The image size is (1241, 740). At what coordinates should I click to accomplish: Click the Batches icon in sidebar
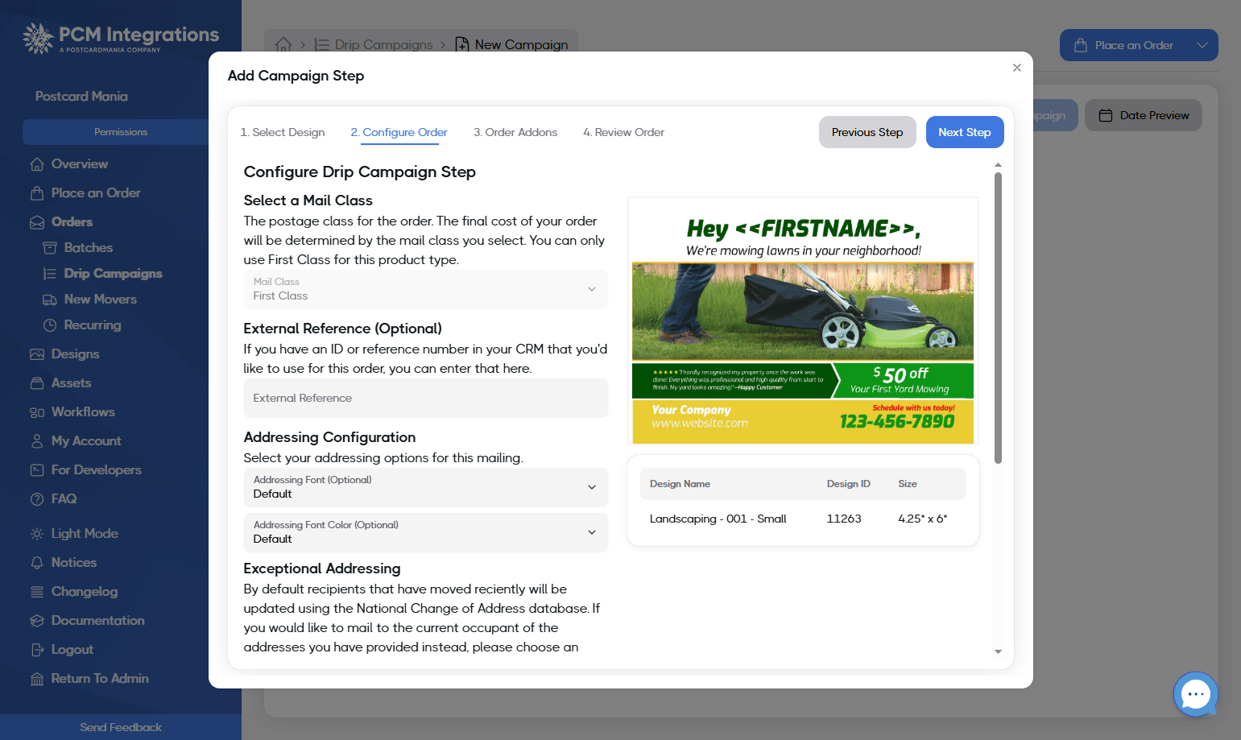[x=50, y=248]
